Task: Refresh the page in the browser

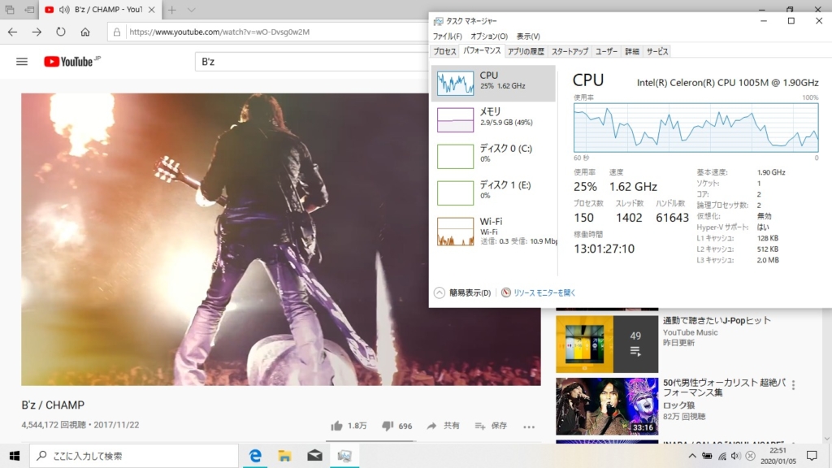Action: click(61, 32)
